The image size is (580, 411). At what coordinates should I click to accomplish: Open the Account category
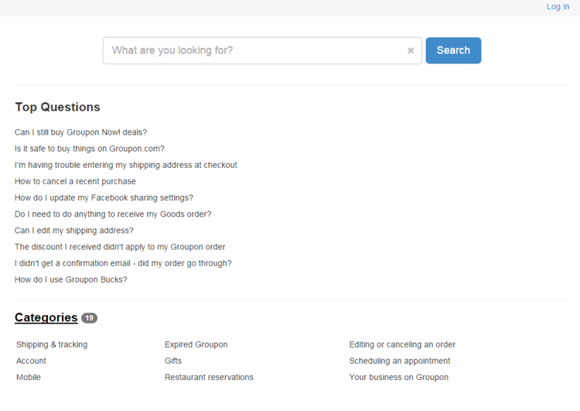click(31, 361)
